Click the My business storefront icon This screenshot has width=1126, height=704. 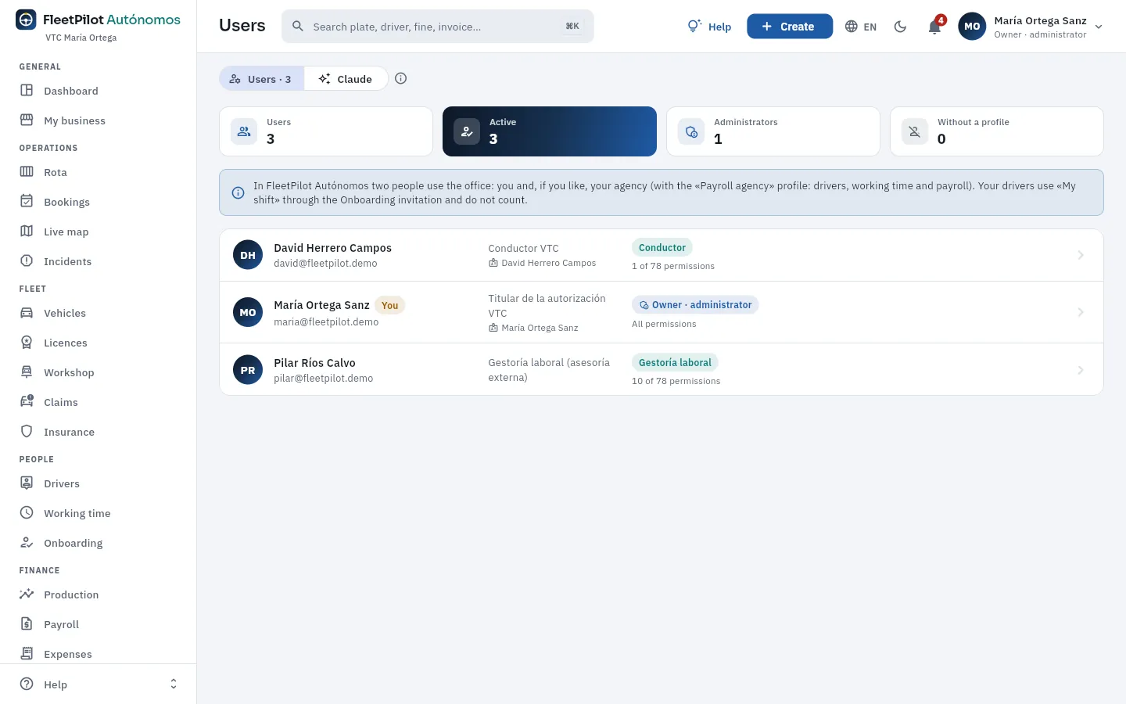(x=27, y=120)
